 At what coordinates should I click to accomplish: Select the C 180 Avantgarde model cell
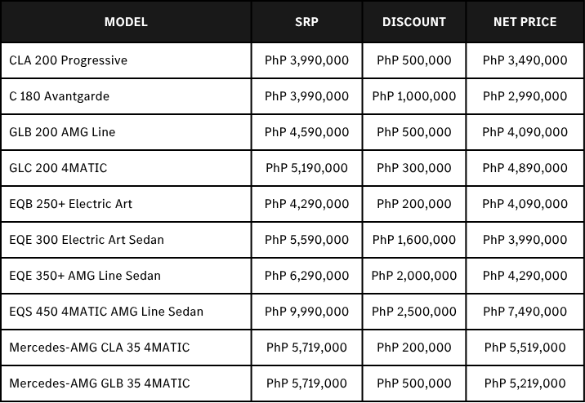pos(126,96)
